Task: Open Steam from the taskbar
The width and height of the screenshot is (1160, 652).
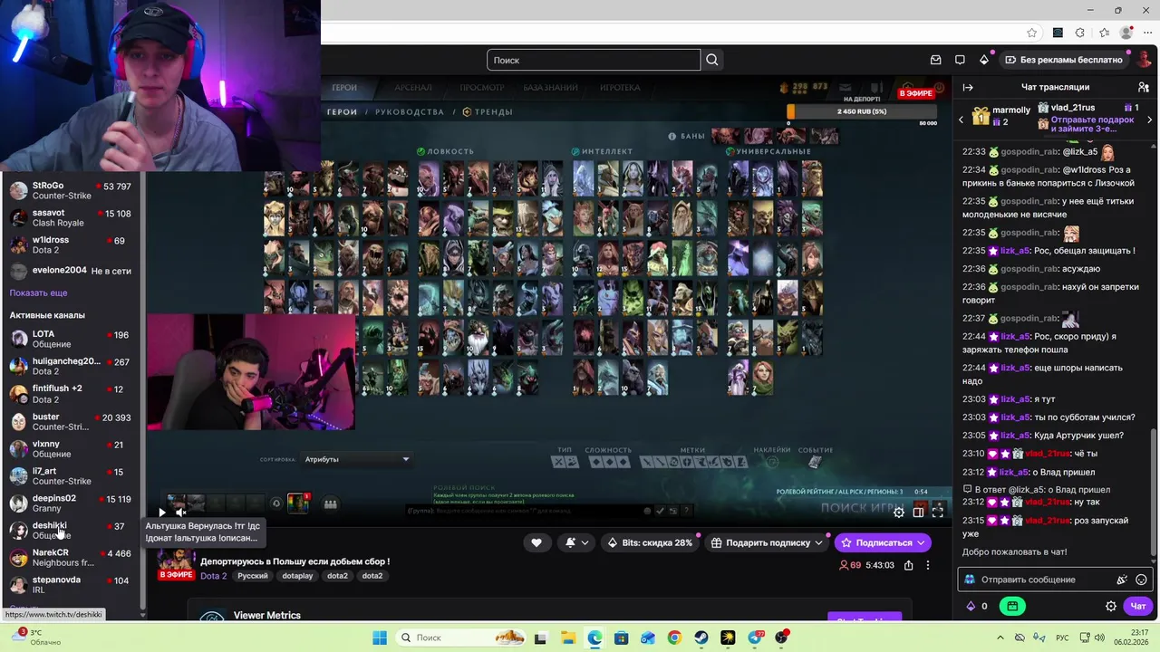Action: tap(701, 638)
